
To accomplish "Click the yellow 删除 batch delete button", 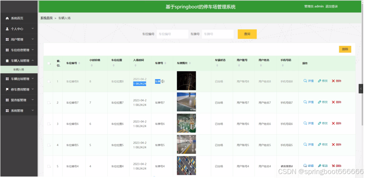I will pos(345,49).
